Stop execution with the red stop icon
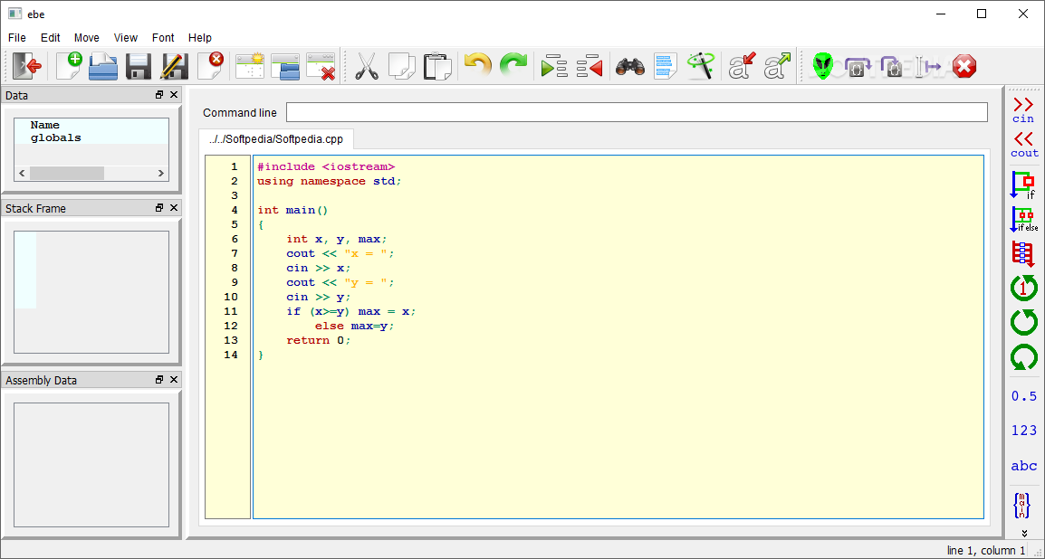This screenshot has width=1045, height=559. pyautogui.click(x=964, y=65)
